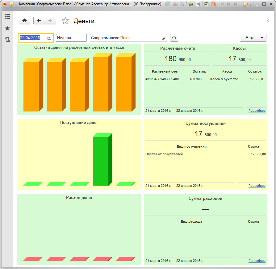This screenshot has height=269, width=276.
Task: Open the sections menu grid icon
Action: pos(7,17)
